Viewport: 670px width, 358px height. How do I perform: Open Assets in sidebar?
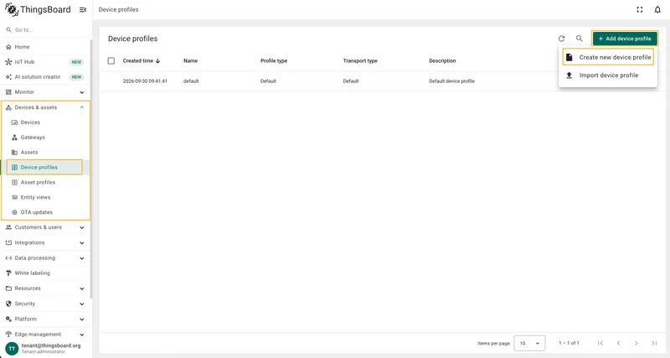click(46, 153)
